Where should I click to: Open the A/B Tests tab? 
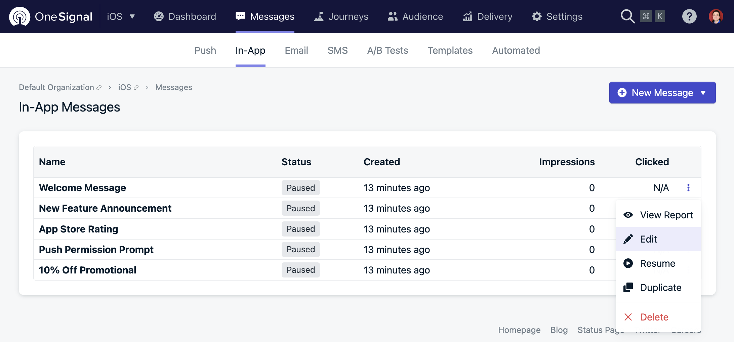point(388,50)
